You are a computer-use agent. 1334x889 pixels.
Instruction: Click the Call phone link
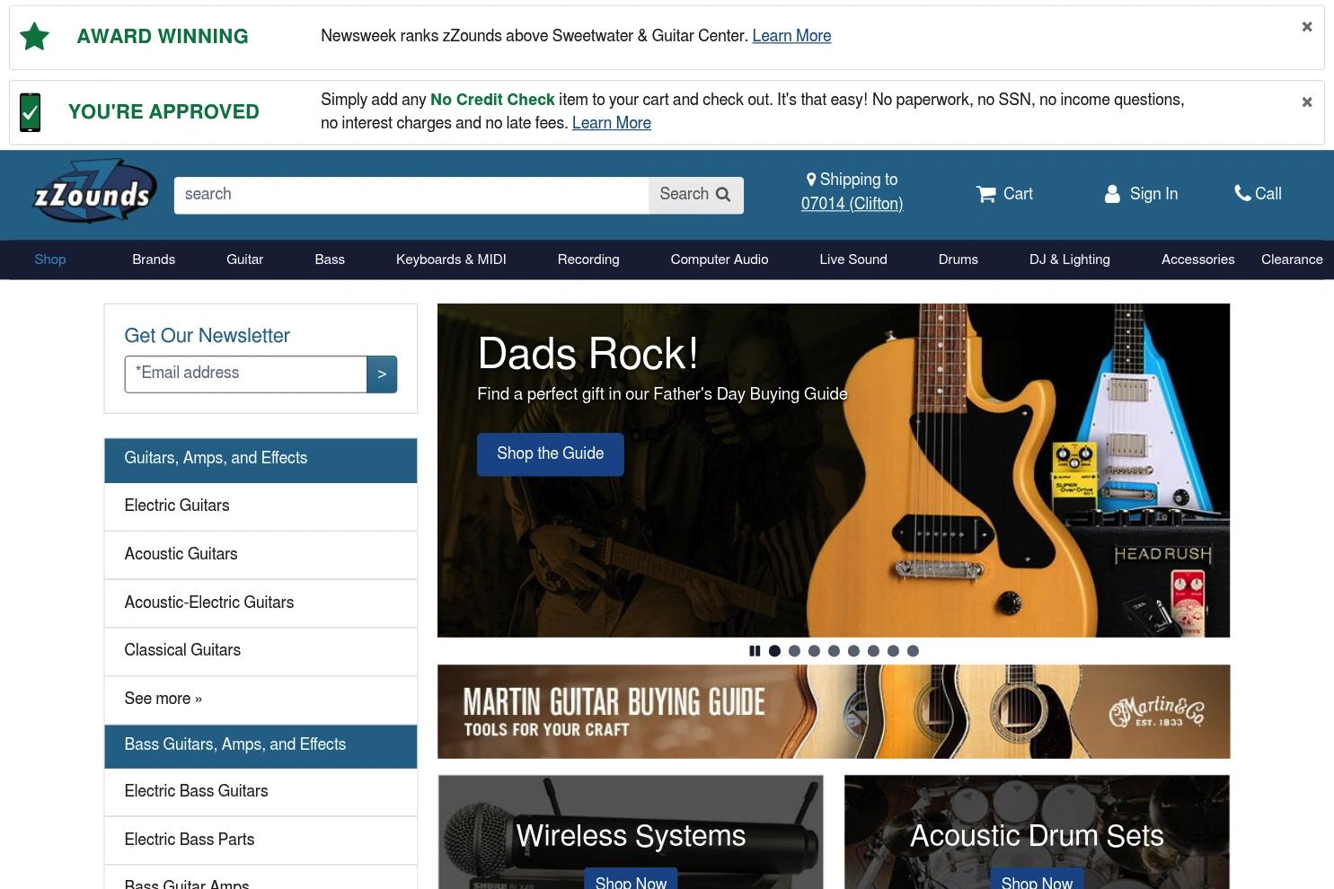point(1258,194)
